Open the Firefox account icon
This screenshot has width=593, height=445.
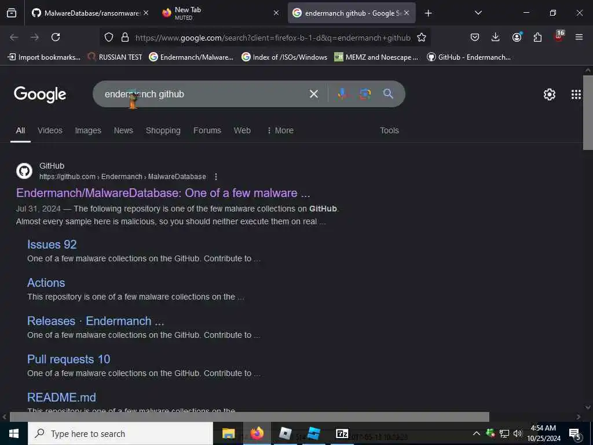pyautogui.click(x=517, y=37)
